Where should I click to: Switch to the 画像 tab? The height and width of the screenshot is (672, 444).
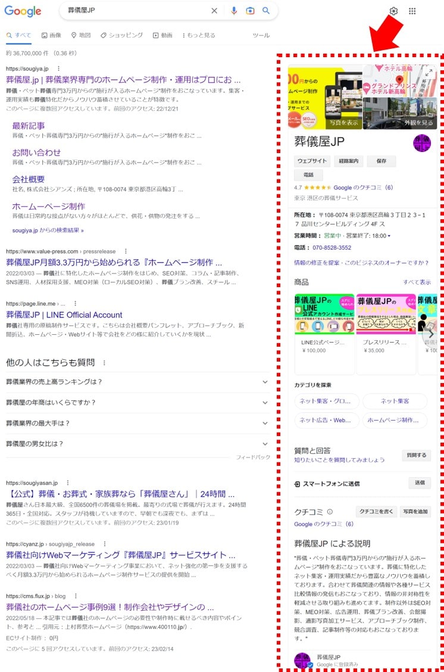click(51, 35)
